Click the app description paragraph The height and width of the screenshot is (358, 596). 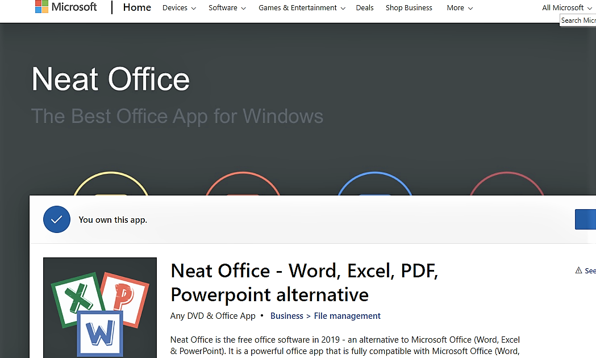point(345,345)
